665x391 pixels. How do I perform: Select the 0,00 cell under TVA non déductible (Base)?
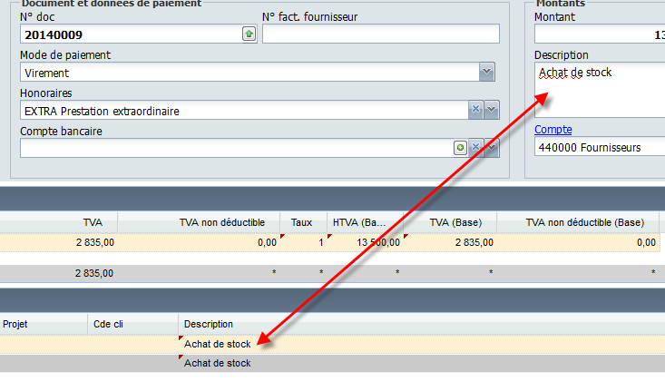(x=578, y=242)
